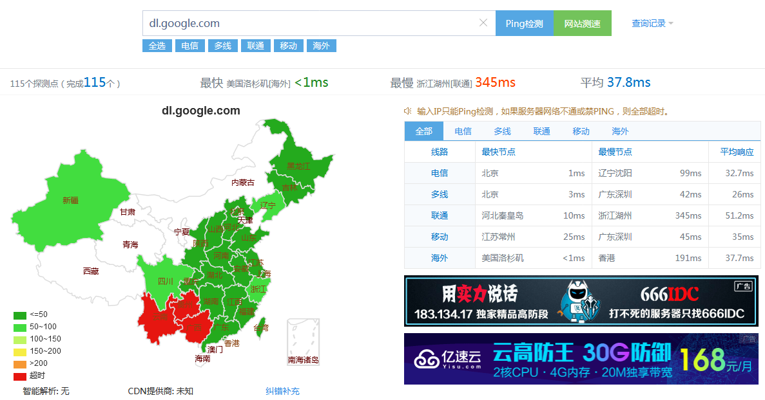Click the 多线 row label in table

coord(440,194)
